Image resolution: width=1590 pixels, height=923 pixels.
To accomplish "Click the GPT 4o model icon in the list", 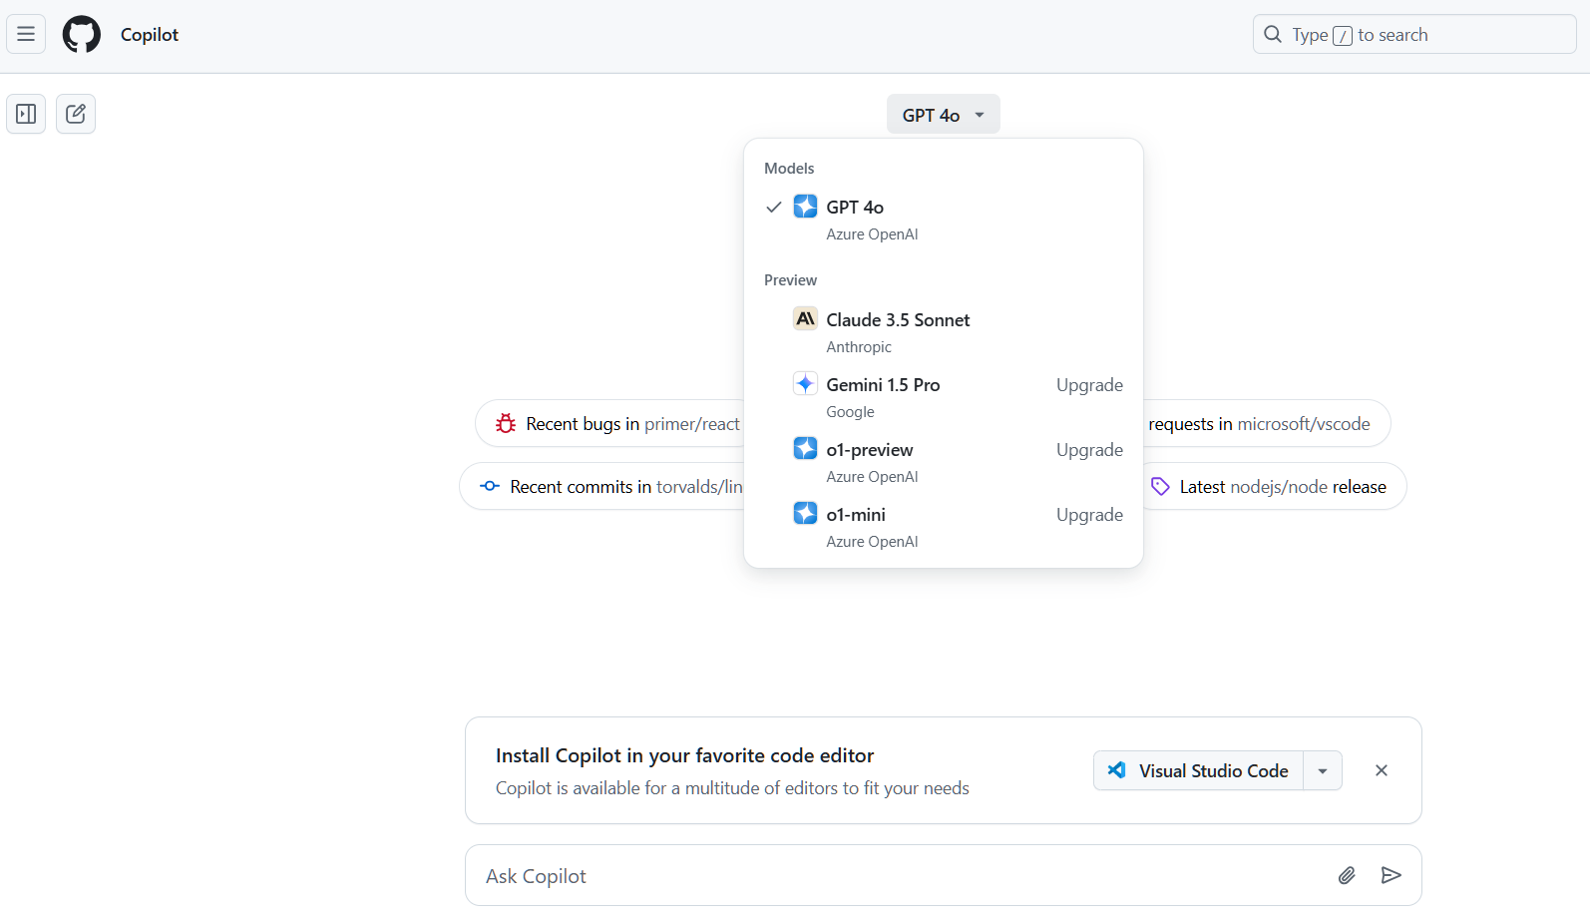I will coord(805,207).
